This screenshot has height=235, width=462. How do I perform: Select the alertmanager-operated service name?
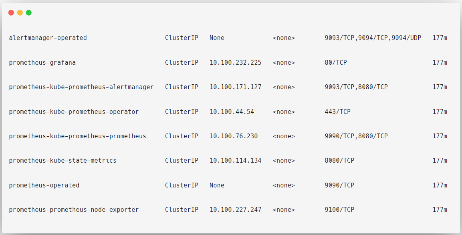click(47, 38)
